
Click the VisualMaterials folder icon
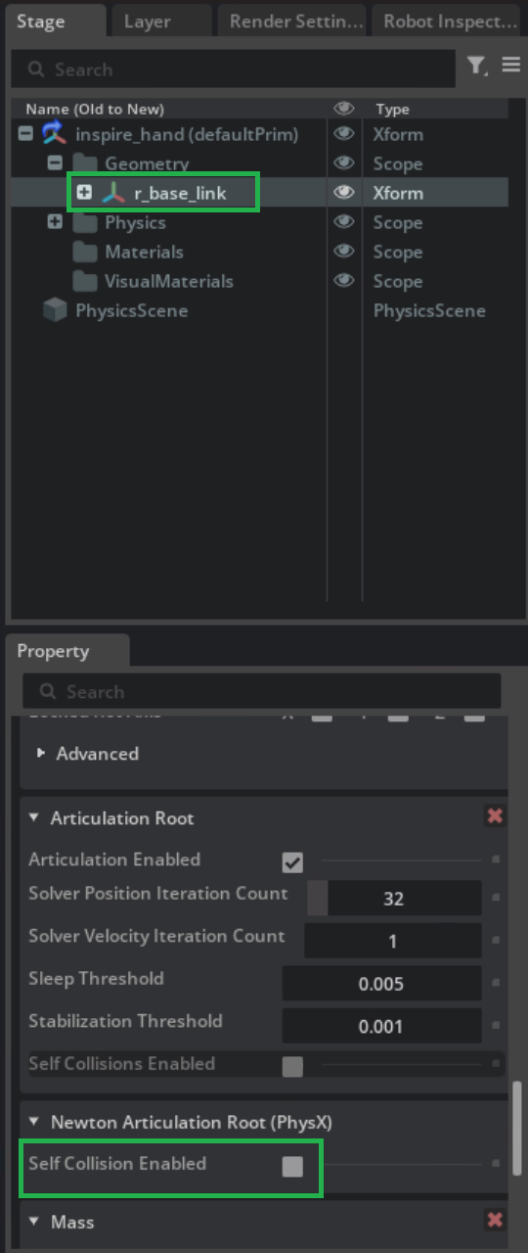[x=85, y=281]
